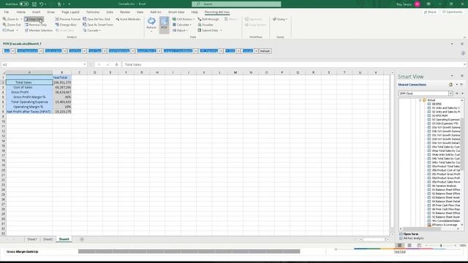This screenshot has height=263, width=468.
Task: Toggle the AutoSave switch
Action: 24,4
